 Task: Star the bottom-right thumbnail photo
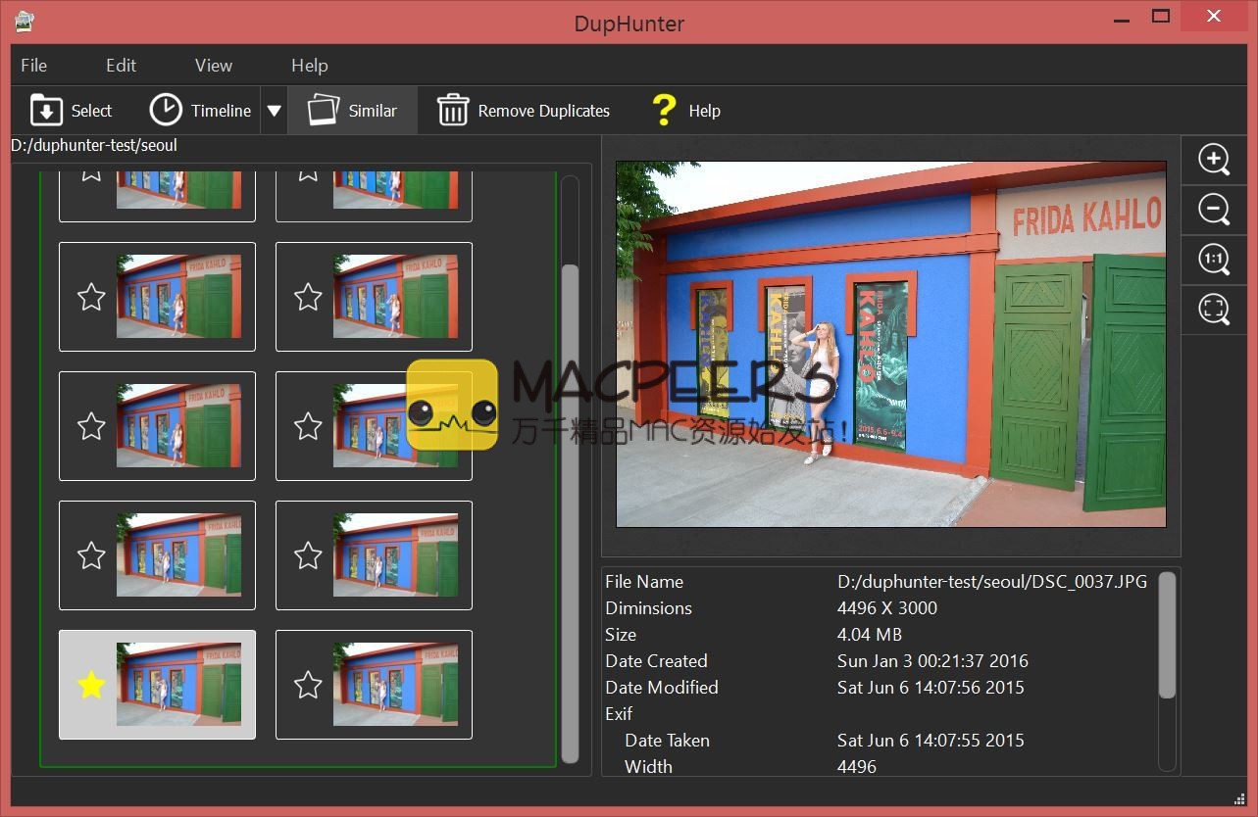[308, 685]
